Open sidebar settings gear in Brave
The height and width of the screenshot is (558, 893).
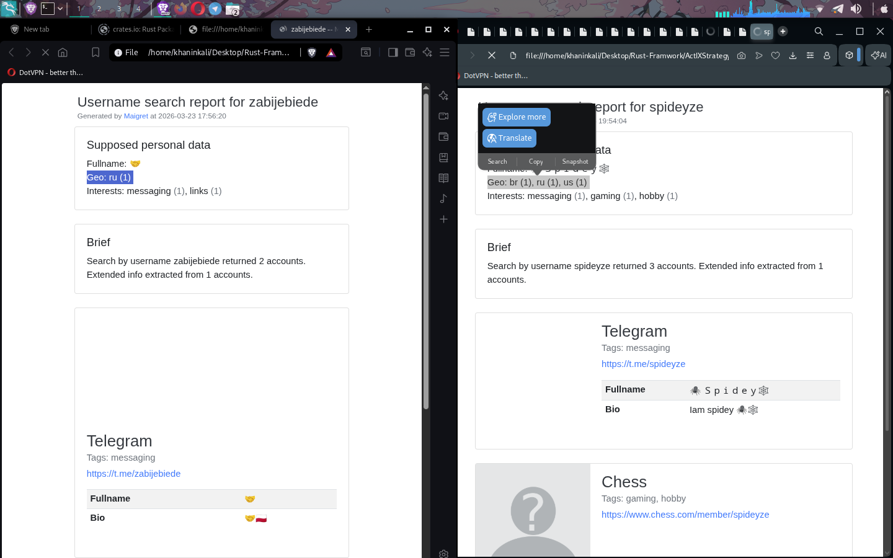(443, 554)
